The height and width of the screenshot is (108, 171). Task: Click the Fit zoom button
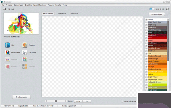point(87,101)
